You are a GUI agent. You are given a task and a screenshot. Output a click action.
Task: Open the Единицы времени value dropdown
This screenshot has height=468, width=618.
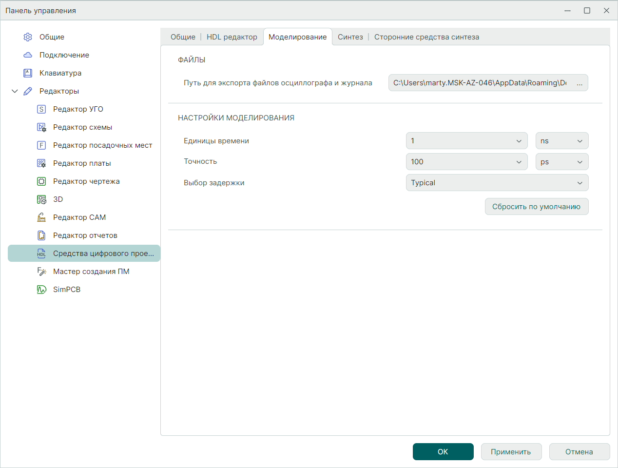pyautogui.click(x=466, y=141)
